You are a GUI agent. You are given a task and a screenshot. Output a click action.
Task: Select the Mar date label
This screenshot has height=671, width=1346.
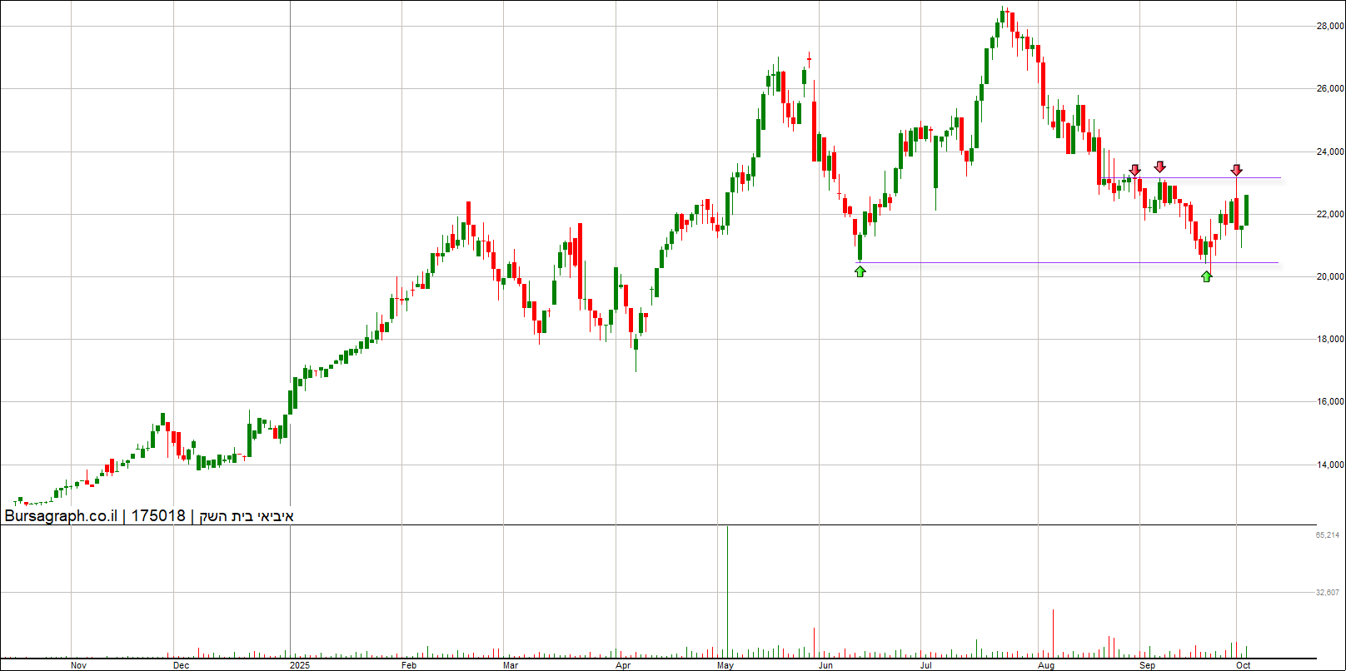click(x=511, y=665)
